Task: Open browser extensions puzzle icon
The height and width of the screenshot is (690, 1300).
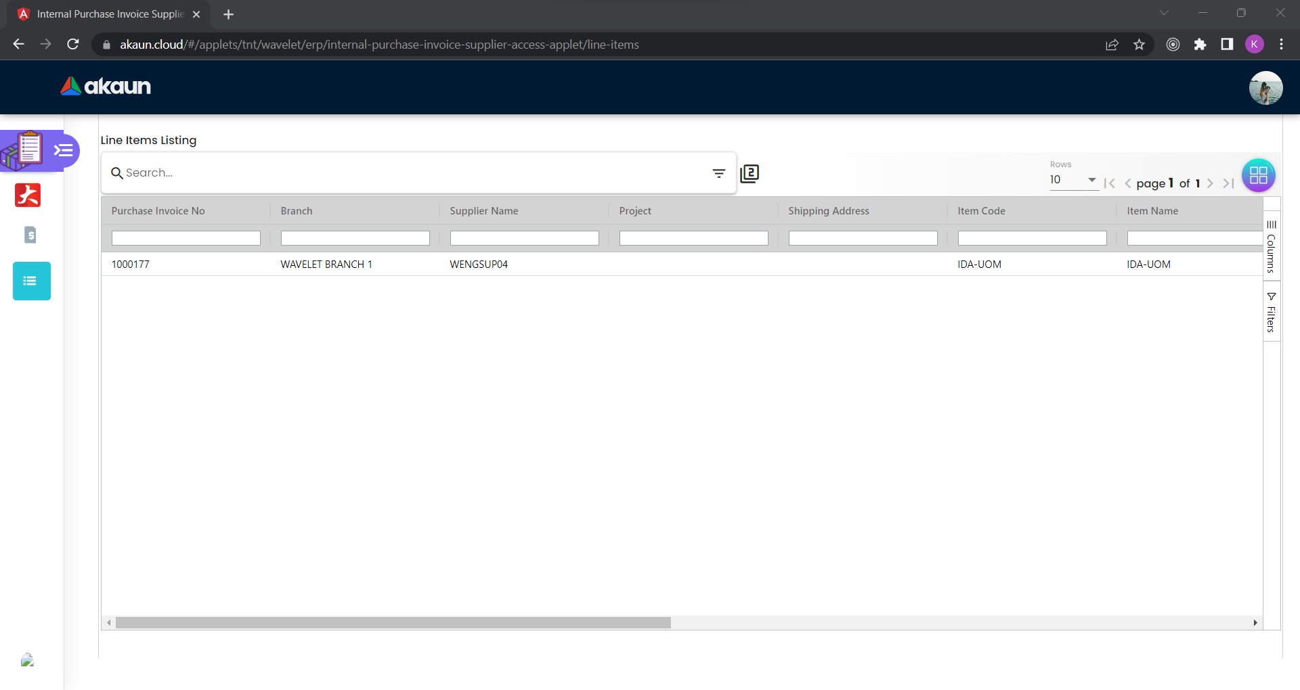Action: (1200, 45)
